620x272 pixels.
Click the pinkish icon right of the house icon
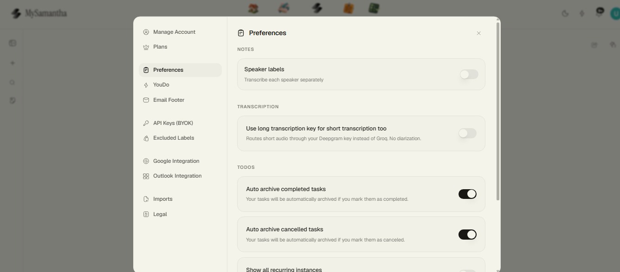(284, 8)
